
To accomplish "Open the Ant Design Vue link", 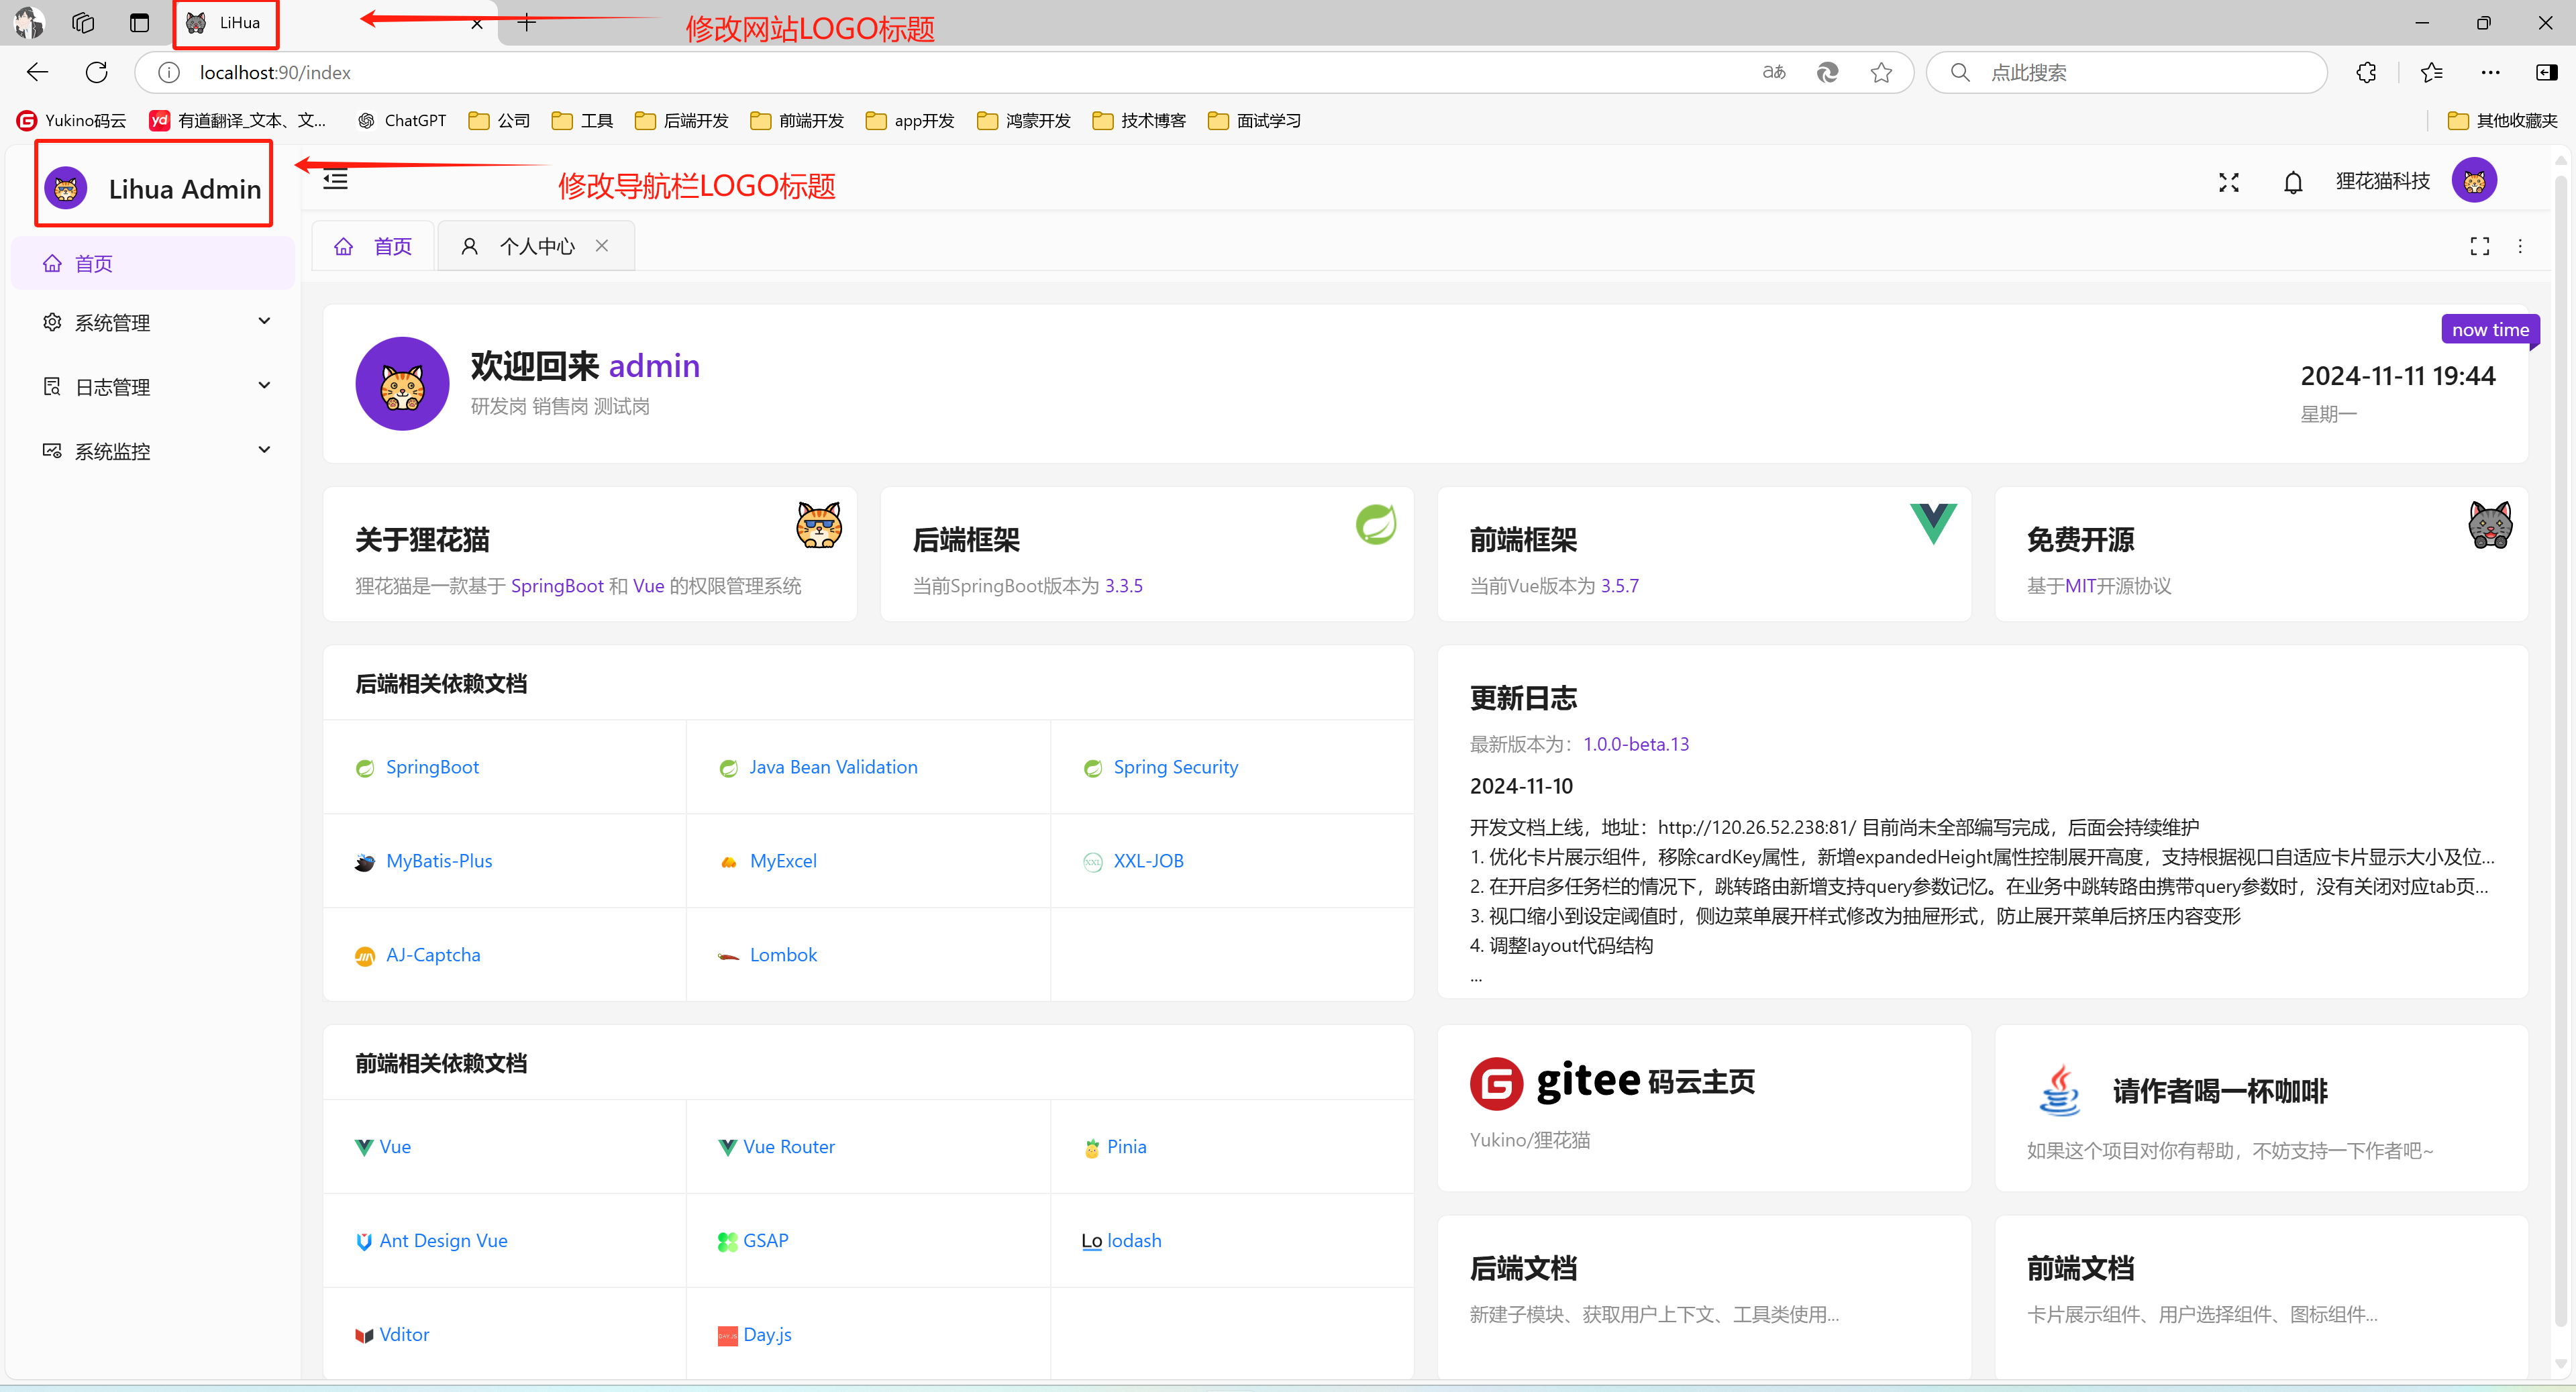I will click(x=443, y=1241).
